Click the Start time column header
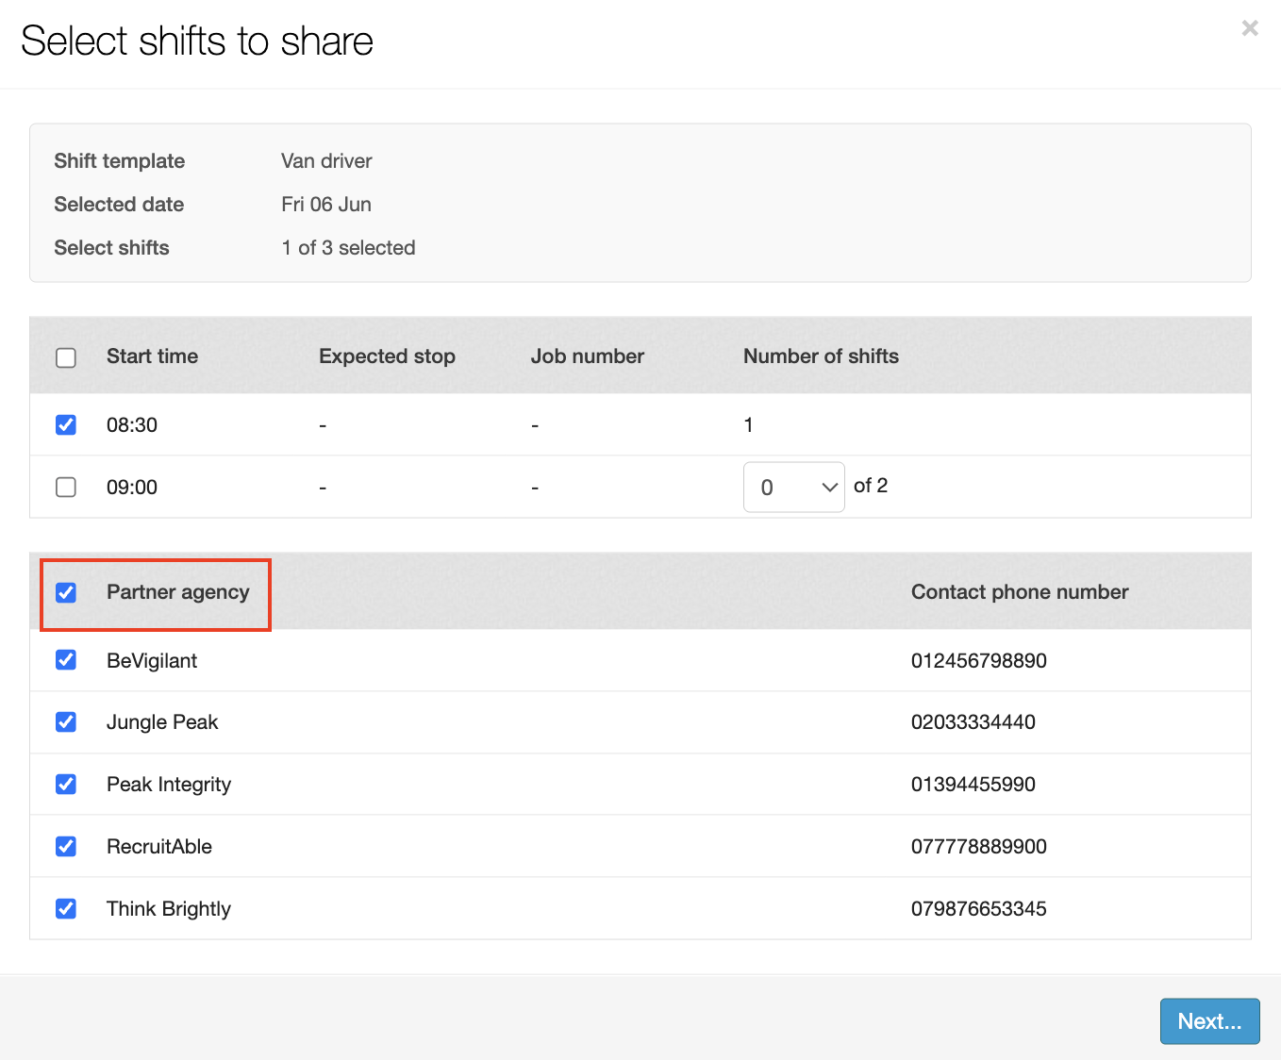The height and width of the screenshot is (1060, 1281). click(x=152, y=356)
